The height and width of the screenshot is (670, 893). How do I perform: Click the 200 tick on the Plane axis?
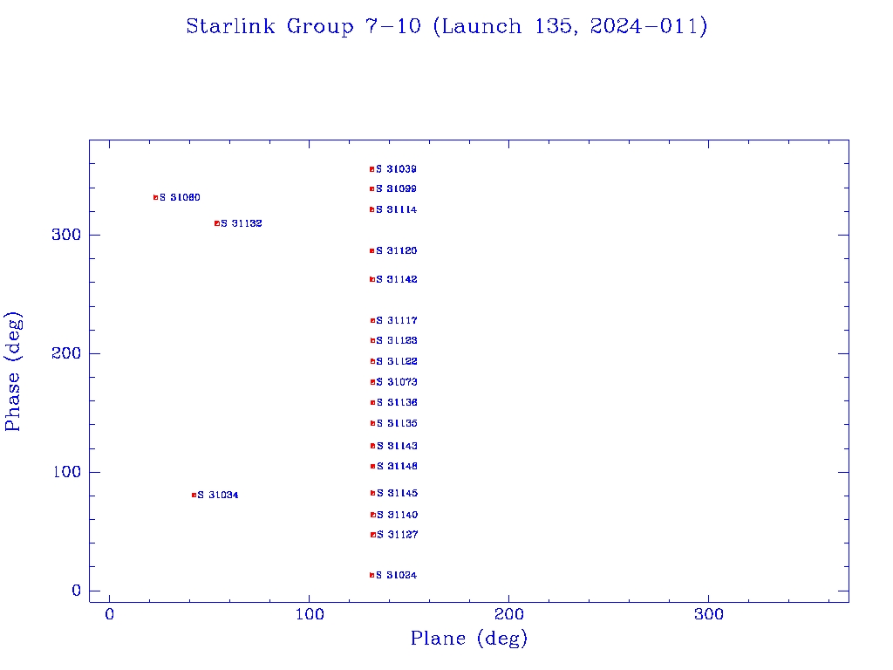(x=508, y=614)
